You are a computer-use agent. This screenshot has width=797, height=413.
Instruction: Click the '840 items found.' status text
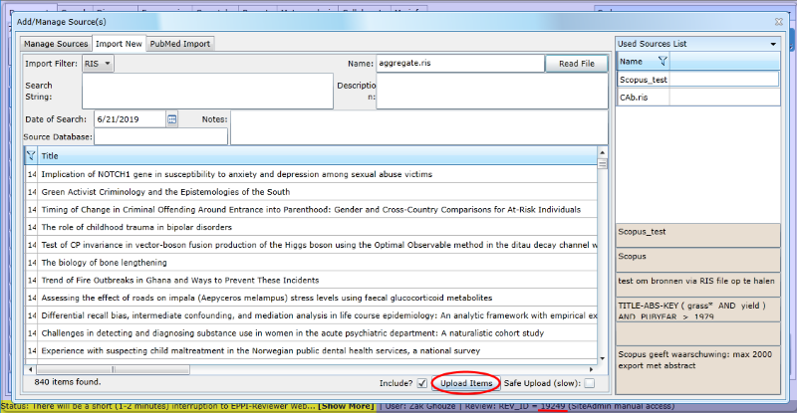click(68, 382)
